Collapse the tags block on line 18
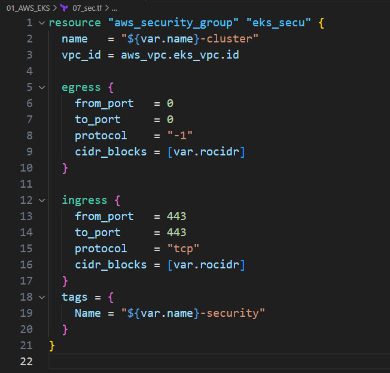Screen dimensions: 390x373 click(x=42, y=297)
